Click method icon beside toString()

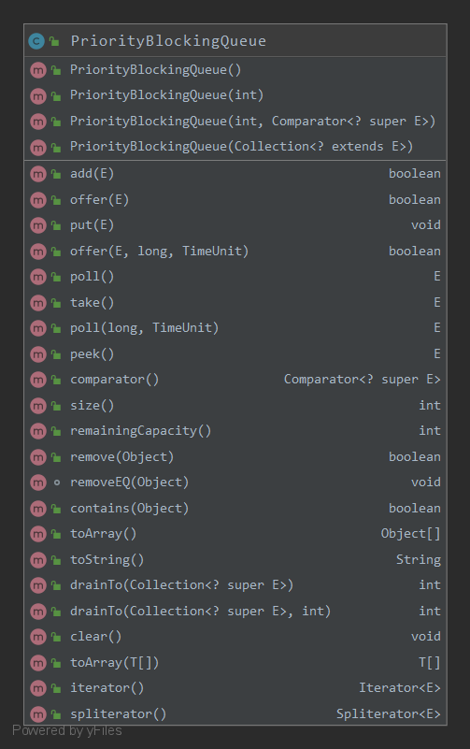[37, 560]
